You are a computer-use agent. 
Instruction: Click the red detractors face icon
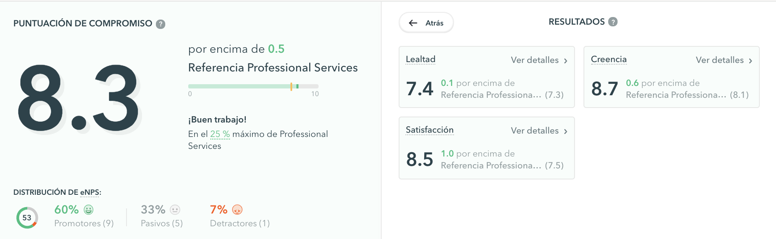(x=237, y=210)
